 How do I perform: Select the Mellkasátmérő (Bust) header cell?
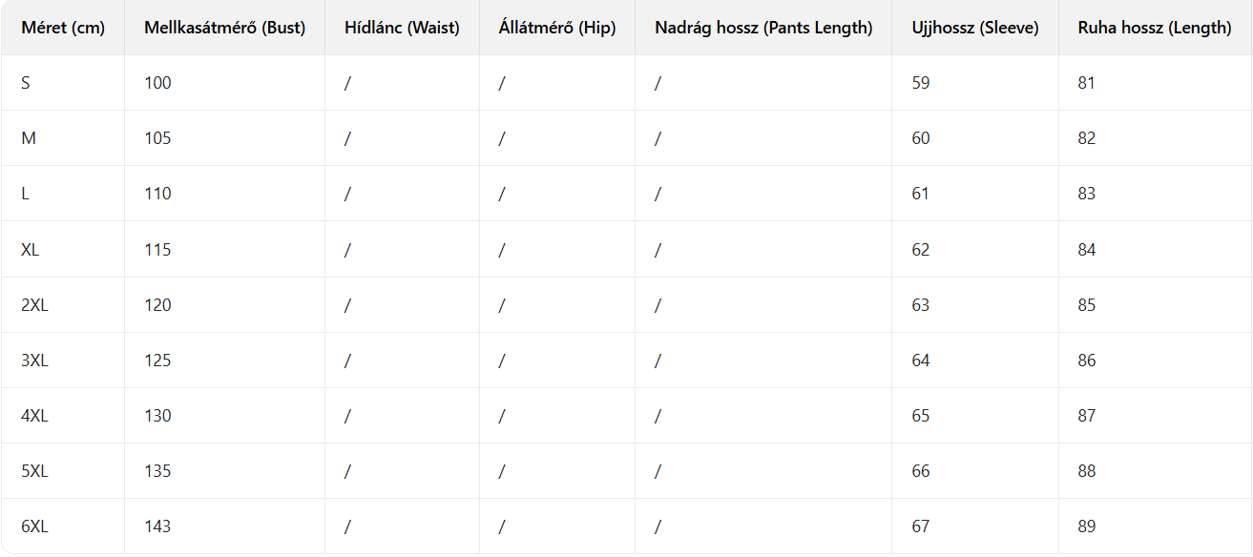tap(224, 28)
